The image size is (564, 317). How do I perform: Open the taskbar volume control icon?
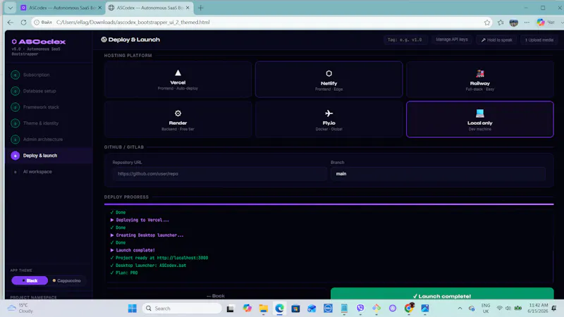coord(508,309)
